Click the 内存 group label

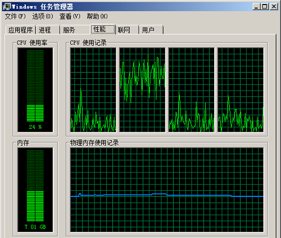pos(23,142)
